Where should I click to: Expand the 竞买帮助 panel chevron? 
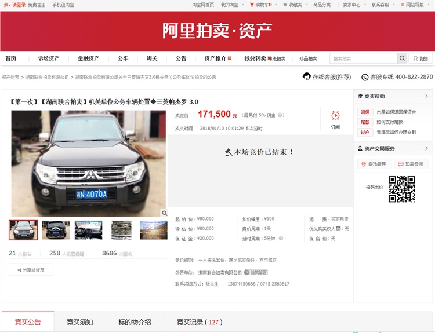tap(426, 97)
